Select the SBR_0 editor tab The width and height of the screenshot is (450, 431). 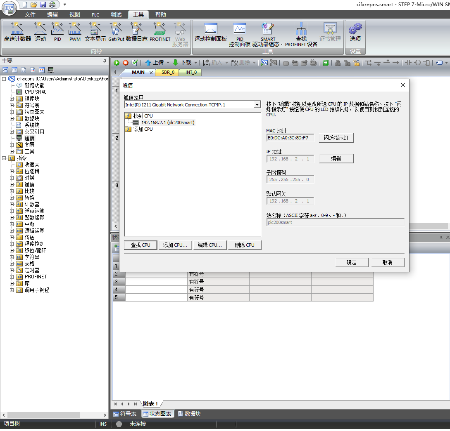pyautogui.click(x=168, y=72)
